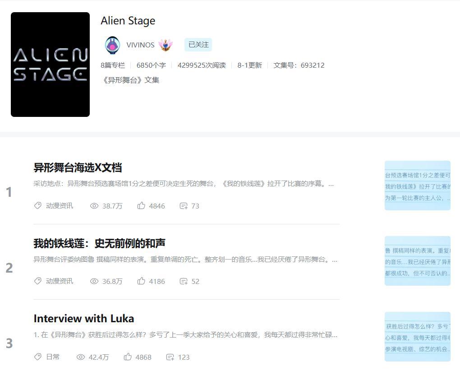Open the Interview with Luka article
Image resolution: width=460 pixels, height=371 pixels.
pyautogui.click(x=83, y=319)
